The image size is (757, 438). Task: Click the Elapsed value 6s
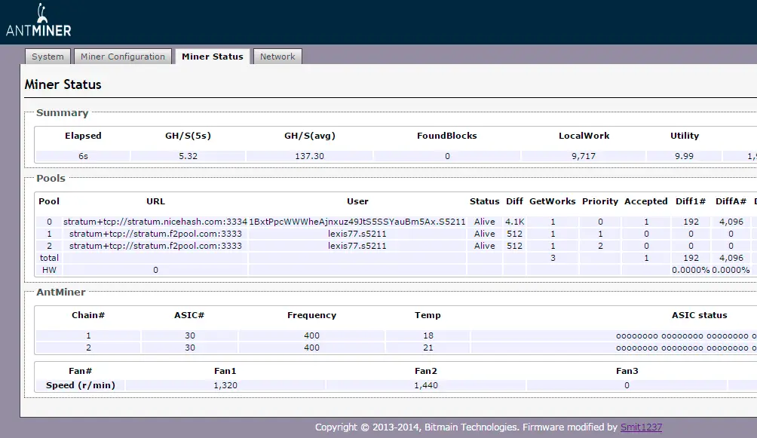pos(83,156)
